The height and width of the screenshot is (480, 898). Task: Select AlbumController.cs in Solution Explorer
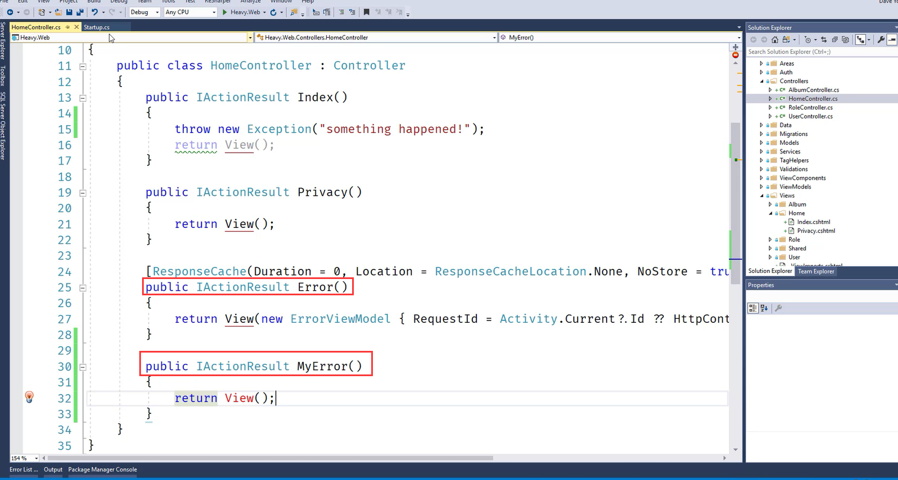click(814, 90)
